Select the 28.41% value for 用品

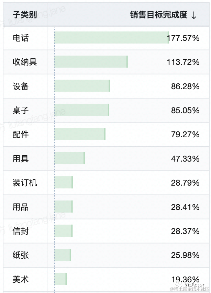click(185, 207)
